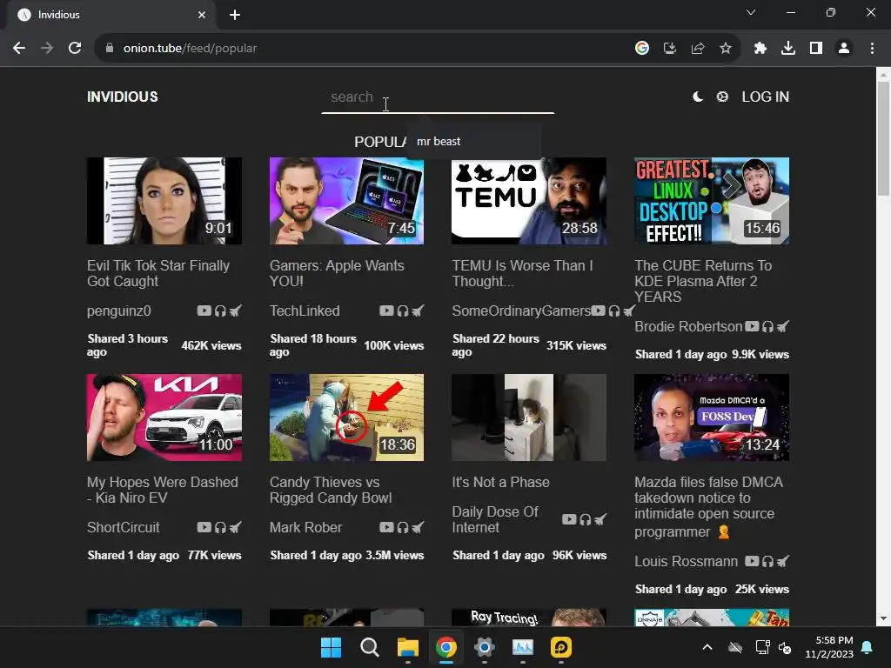
Task: View site information lock icon
Action: point(110,49)
